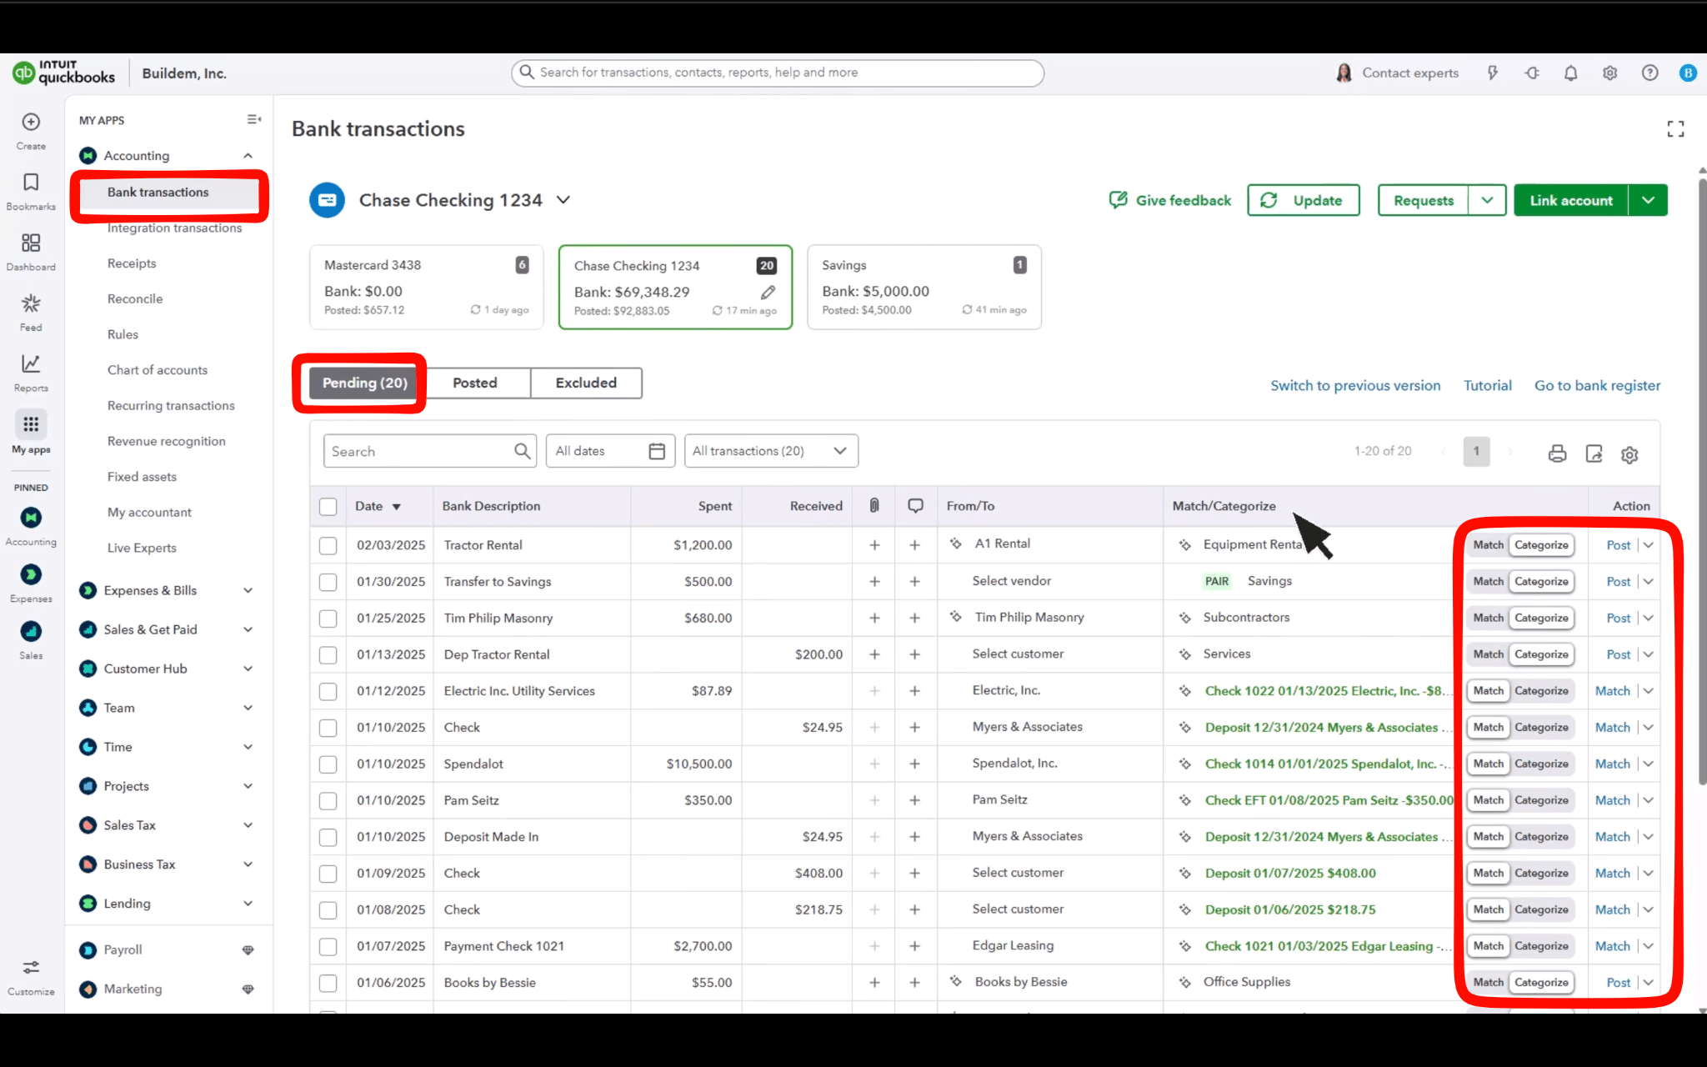The height and width of the screenshot is (1067, 1707).
Task: Export the transaction list
Action: (1594, 454)
